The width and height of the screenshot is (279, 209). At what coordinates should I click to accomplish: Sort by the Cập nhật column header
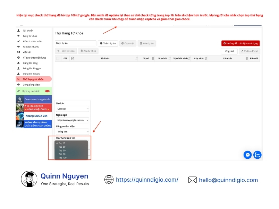pyautogui.click(x=206, y=59)
